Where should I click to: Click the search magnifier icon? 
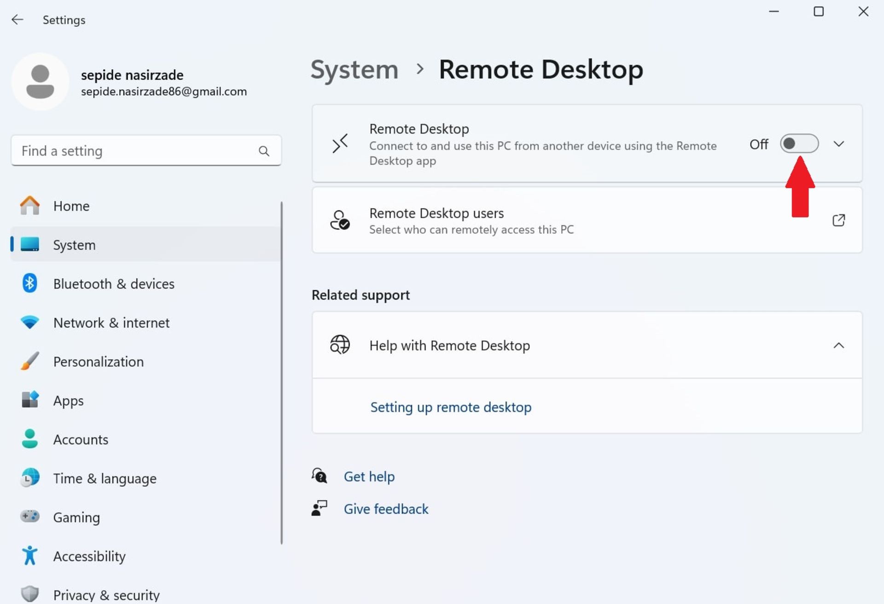[x=264, y=151]
